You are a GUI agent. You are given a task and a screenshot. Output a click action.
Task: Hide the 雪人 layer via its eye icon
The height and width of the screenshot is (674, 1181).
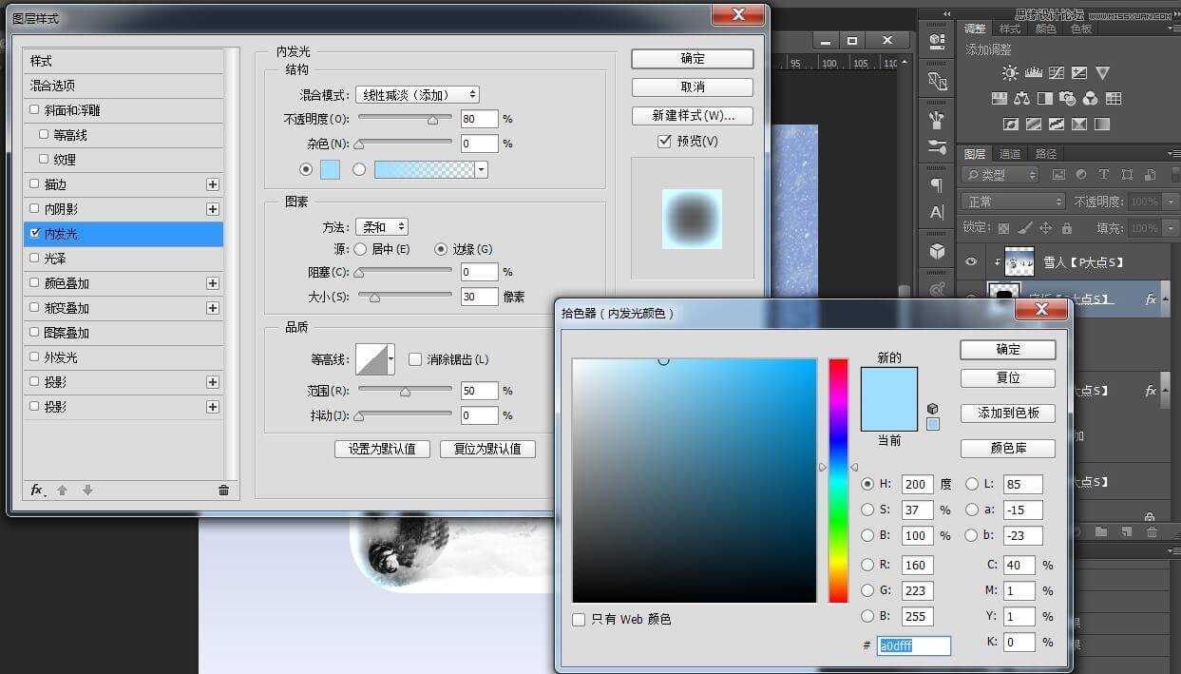970,261
